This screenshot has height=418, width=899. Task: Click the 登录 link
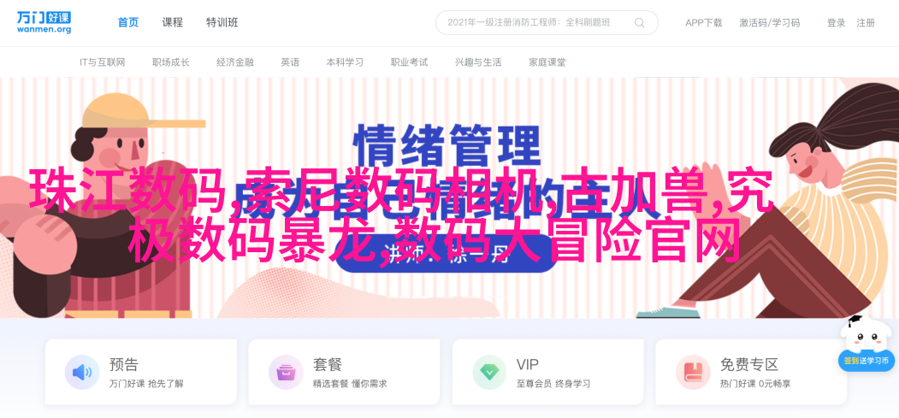836,23
